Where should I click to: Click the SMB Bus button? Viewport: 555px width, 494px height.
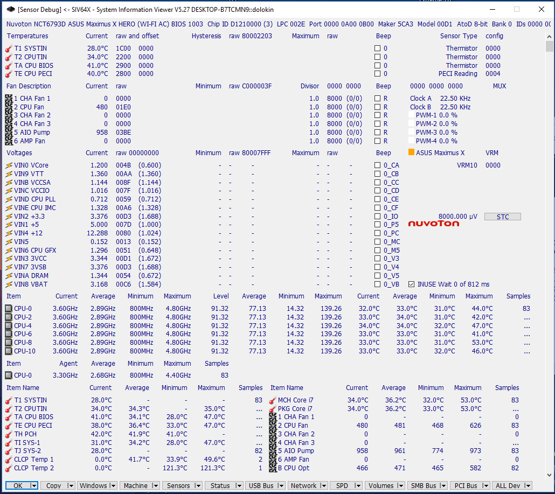424,486
